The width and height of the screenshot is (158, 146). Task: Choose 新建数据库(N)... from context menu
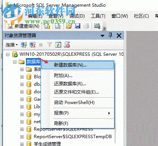coord(77,65)
